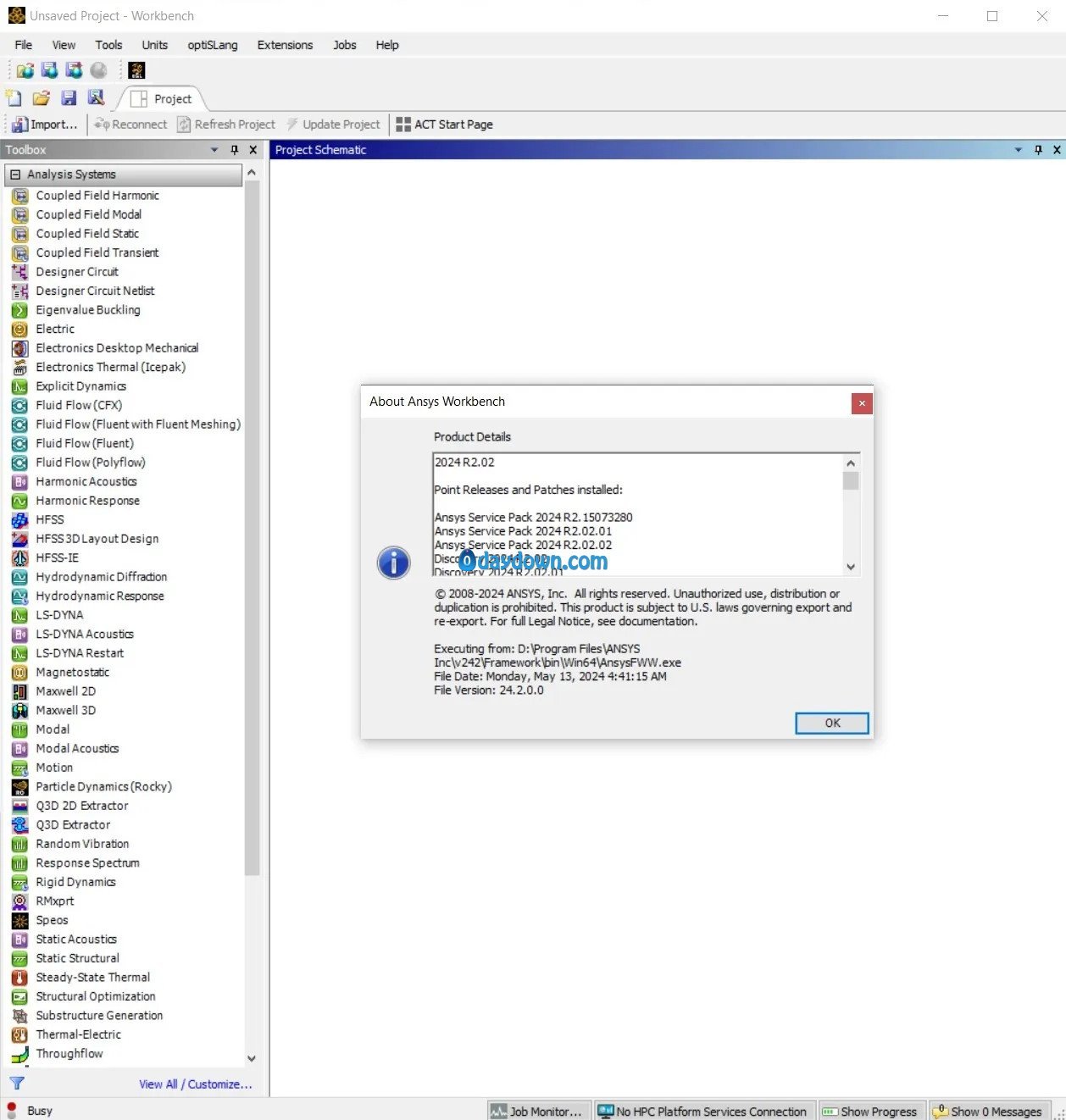Image resolution: width=1066 pixels, height=1120 pixels.
Task: Click the Product Details scrollbar up arrow
Action: (851, 463)
